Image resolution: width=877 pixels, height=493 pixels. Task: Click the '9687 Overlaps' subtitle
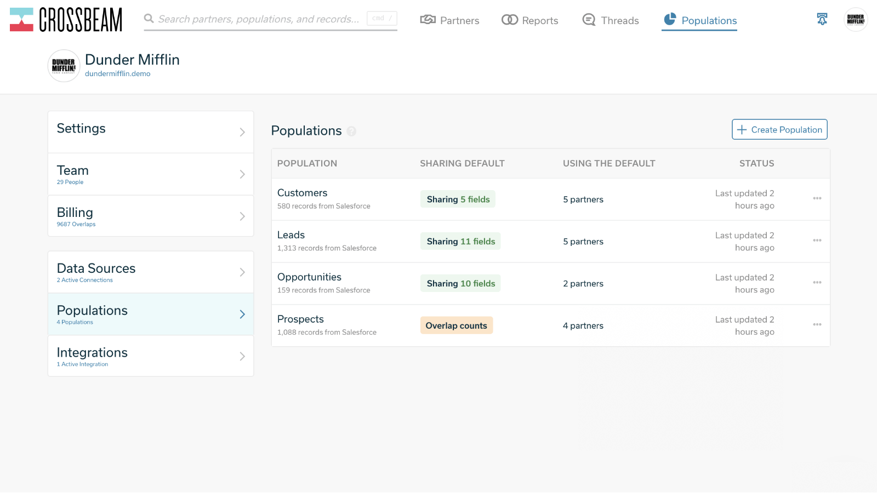[76, 225]
